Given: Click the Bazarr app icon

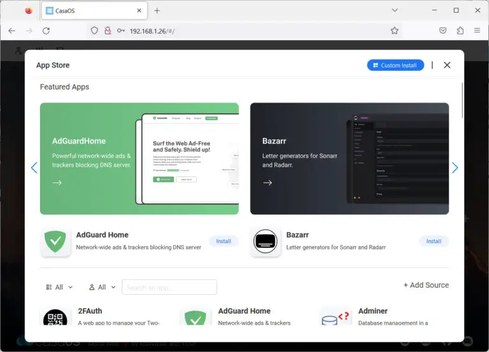Looking at the screenshot, I should [x=266, y=241].
